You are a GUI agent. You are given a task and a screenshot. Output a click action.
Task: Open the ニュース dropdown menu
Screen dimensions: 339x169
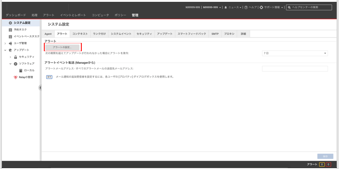[234, 7]
